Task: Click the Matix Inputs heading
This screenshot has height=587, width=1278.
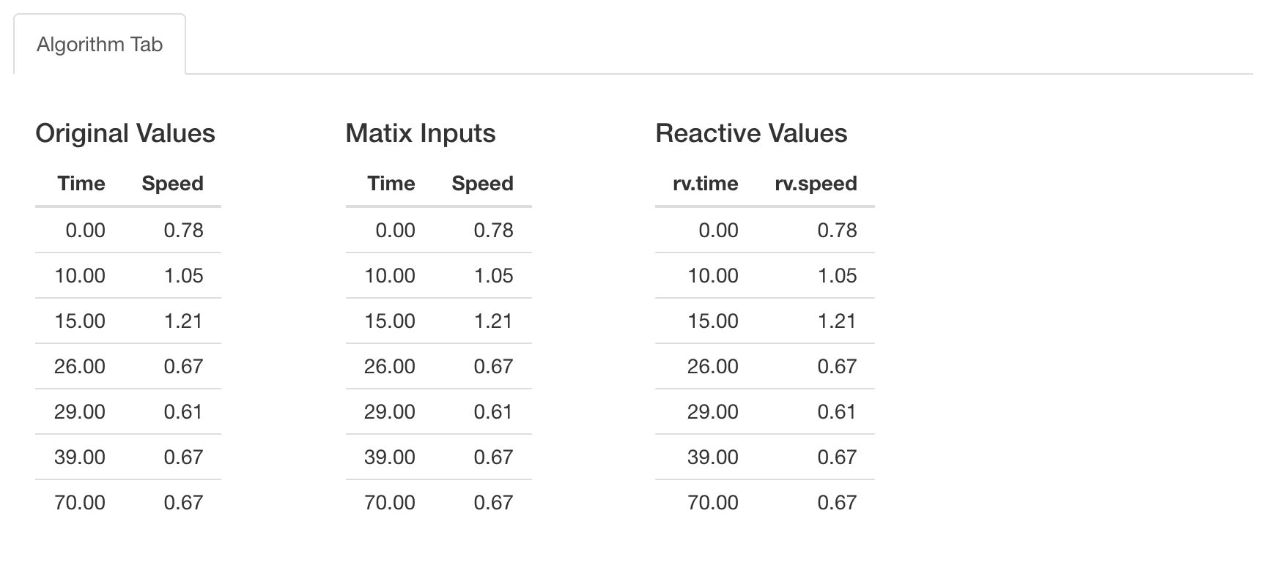Action: click(x=421, y=133)
